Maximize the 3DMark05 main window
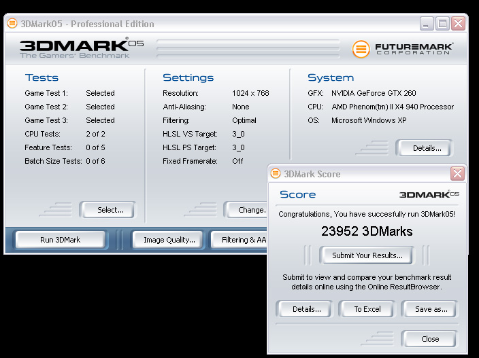Image resolution: width=479 pixels, height=358 pixels. tap(442, 24)
